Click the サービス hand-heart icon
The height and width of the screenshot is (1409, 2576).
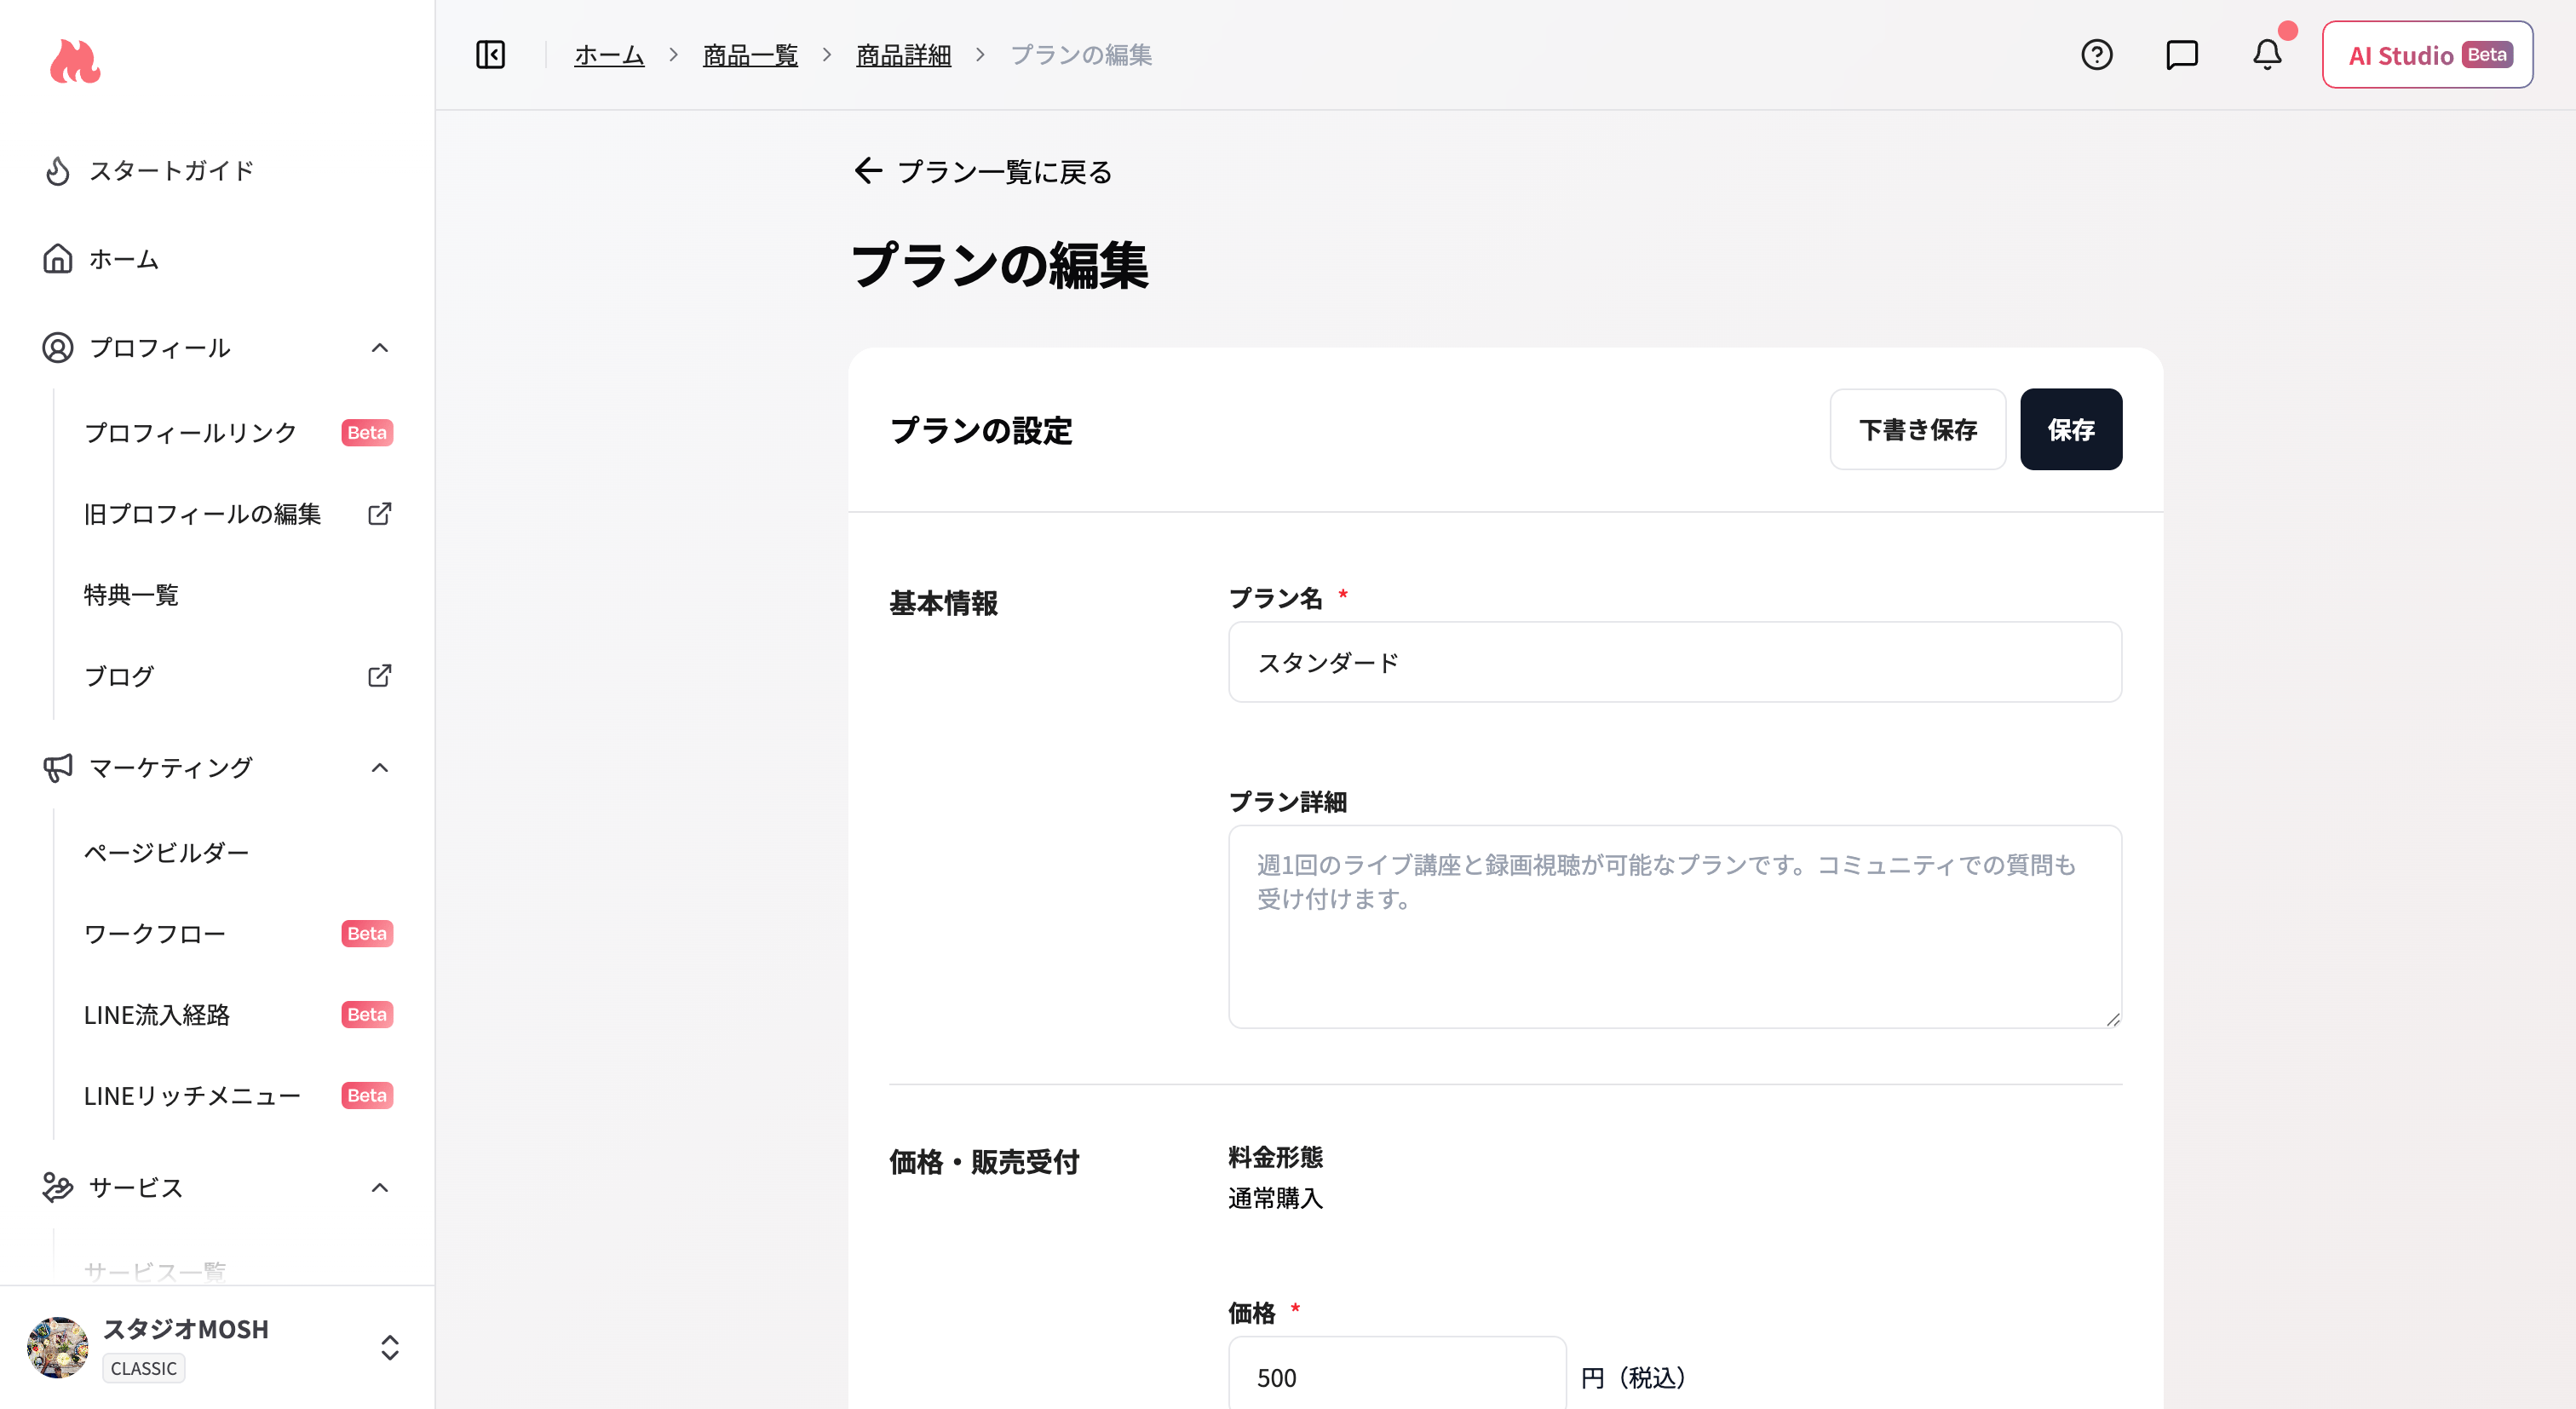(58, 1187)
